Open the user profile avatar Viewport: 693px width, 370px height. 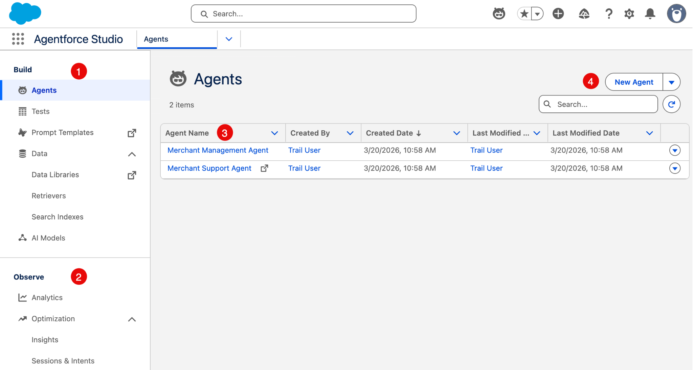(676, 14)
